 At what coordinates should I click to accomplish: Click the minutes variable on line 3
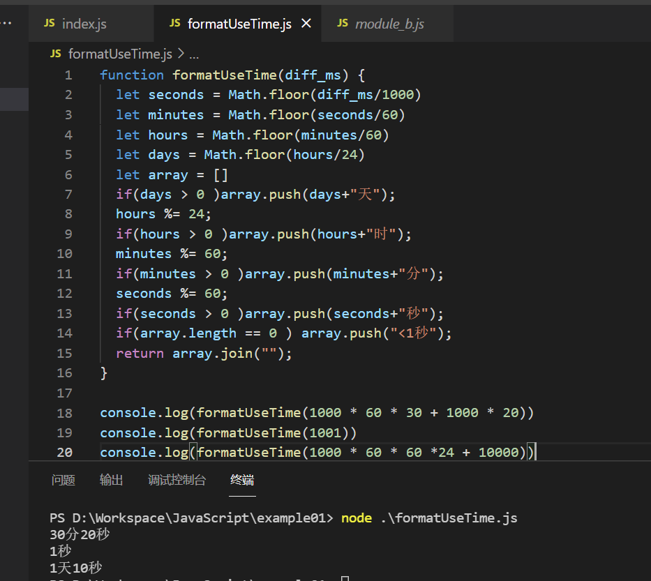(x=176, y=115)
